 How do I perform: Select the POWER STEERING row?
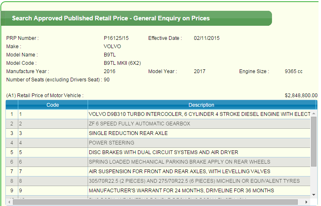[x=158, y=143]
